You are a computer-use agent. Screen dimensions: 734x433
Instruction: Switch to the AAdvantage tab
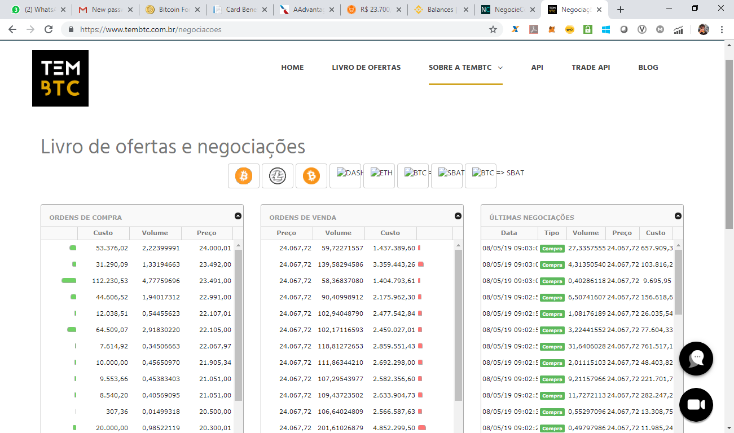point(307,10)
